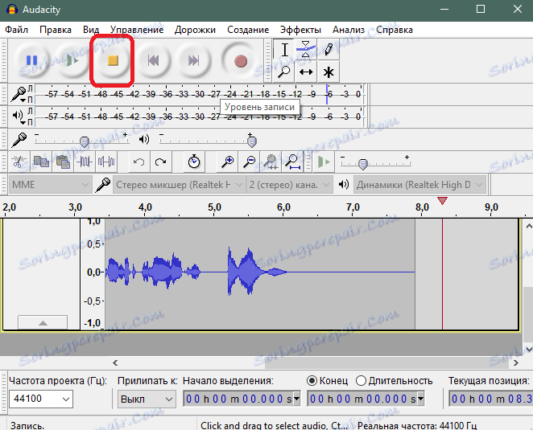The width and height of the screenshot is (533, 430).
Task: Select the Draw pencil tool
Action: click(328, 50)
